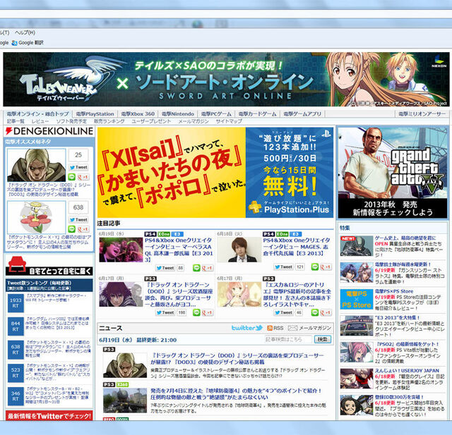This screenshot has height=435, width=452.
Task: Click the 検索 button
Action: (x=323, y=340)
